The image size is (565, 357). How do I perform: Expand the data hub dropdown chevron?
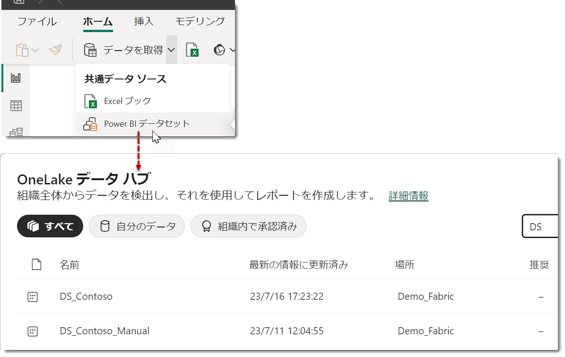tap(232, 50)
